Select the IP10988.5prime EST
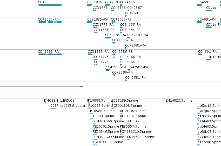This screenshot has height=146, width=221. 89,109
